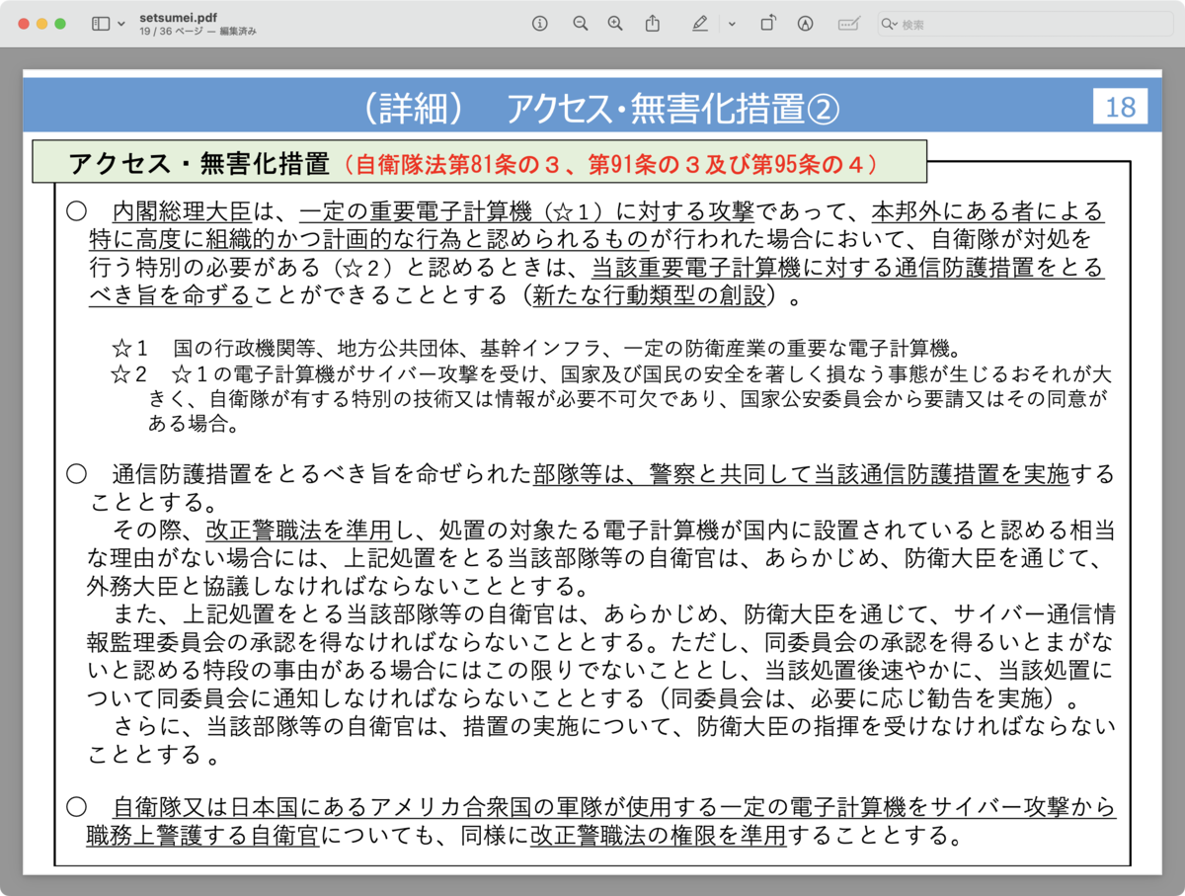The width and height of the screenshot is (1185, 896).
Task: Open the sidebar view options button
Action: click(x=101, y=24)
